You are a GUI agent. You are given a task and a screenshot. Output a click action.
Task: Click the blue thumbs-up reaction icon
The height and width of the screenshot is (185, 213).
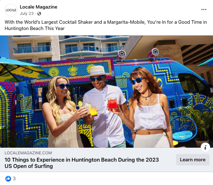point(8,179)
